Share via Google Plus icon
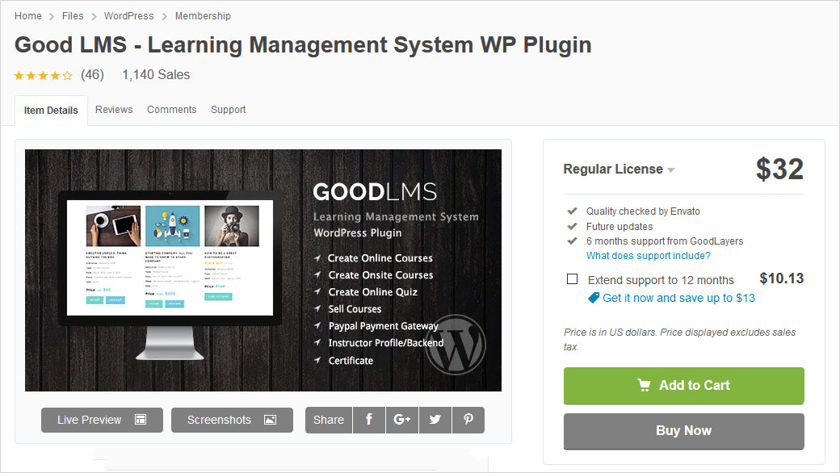Screen dimensions: 840x473 tap(402, 420)
